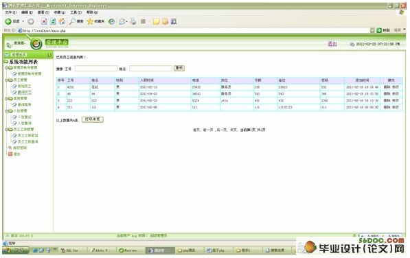Open the Mail button dropdown arrow
The height and width of the screenshot is (258, 410).
click(x=127, y=21)
